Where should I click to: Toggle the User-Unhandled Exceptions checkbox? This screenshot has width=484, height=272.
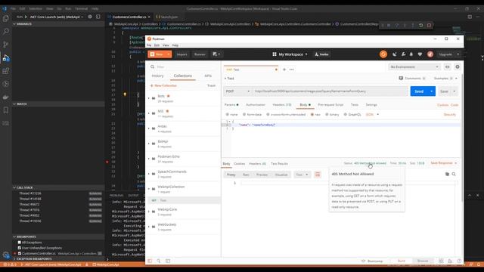click(x=20, y=248)
